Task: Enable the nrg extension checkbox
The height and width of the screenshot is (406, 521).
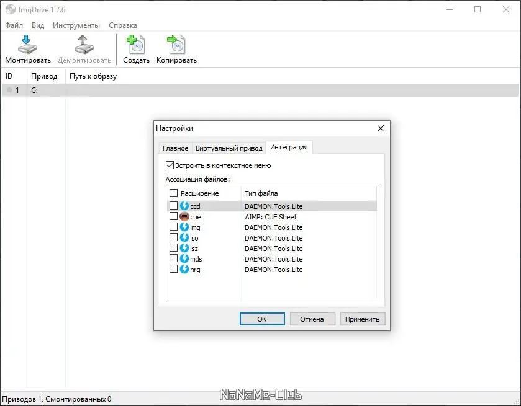Action: point(173,269)
